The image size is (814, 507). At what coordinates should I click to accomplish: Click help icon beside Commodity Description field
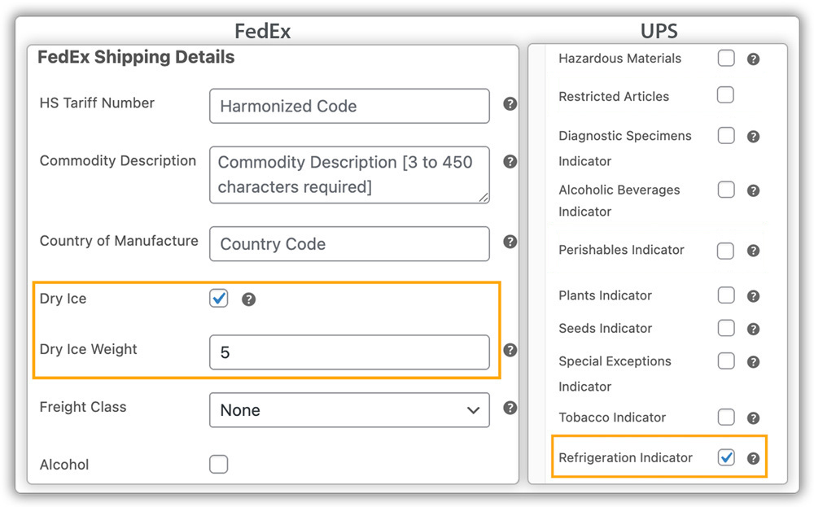(510, 161)
